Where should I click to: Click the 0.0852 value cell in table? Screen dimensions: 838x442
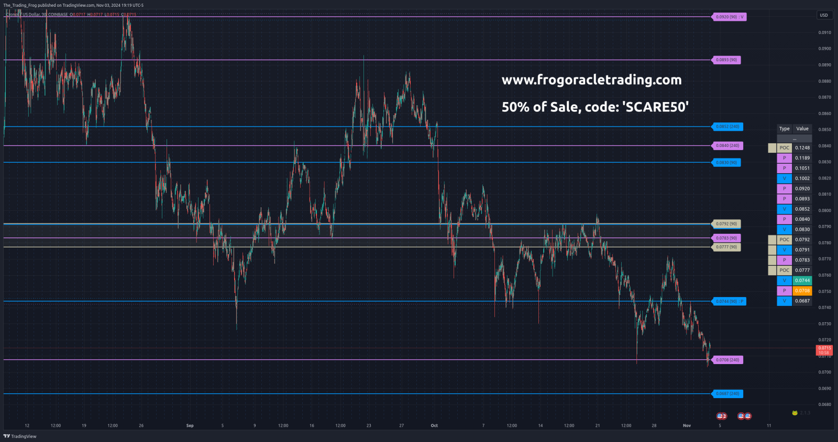coord(802,209)
